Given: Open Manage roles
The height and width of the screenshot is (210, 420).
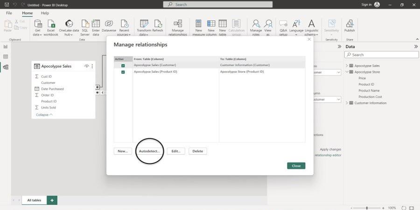Looking at the screenshot, I should tap(256, 27).
